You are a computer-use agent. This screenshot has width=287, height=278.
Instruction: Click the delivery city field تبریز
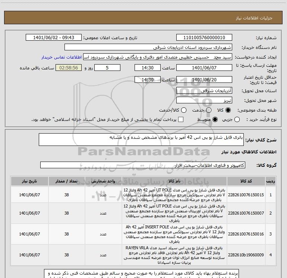pos(204,100)
